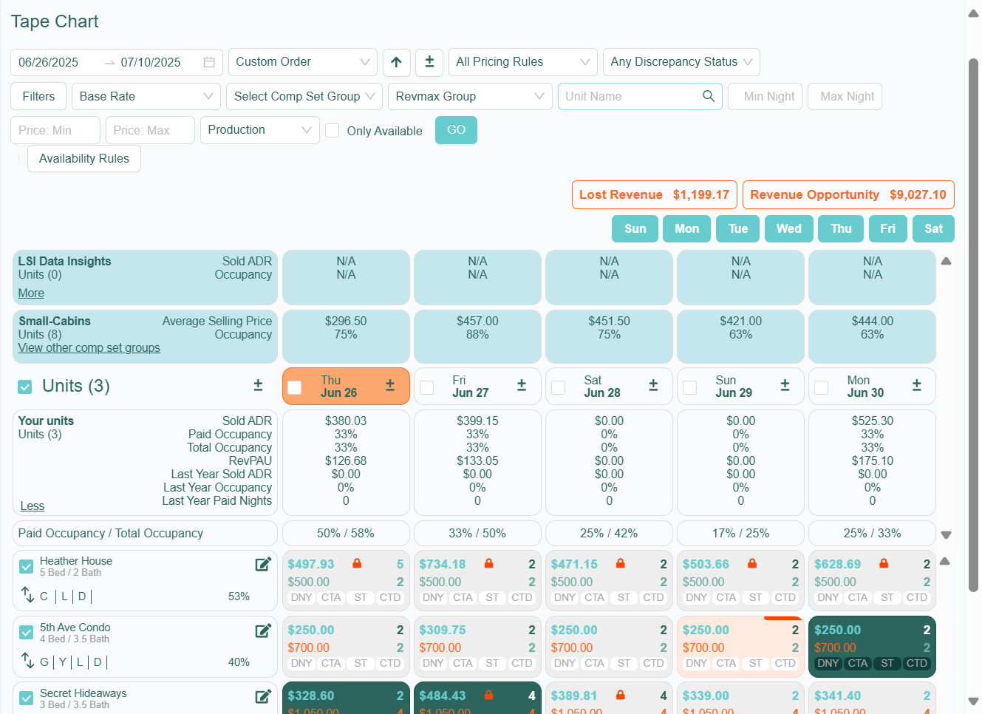Screen dimensions: 982x714
Task: Check the Fri Jun 27 column checkbox
Action: tap(426, 387)
